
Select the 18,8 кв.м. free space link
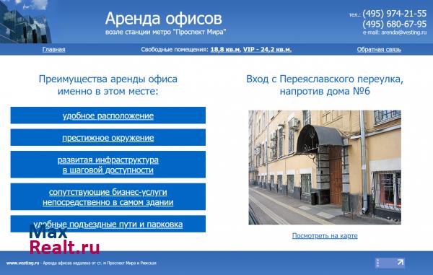(225, 49)
